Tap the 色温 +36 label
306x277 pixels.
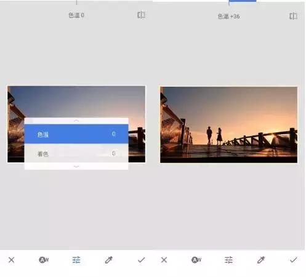coord(228,17)
